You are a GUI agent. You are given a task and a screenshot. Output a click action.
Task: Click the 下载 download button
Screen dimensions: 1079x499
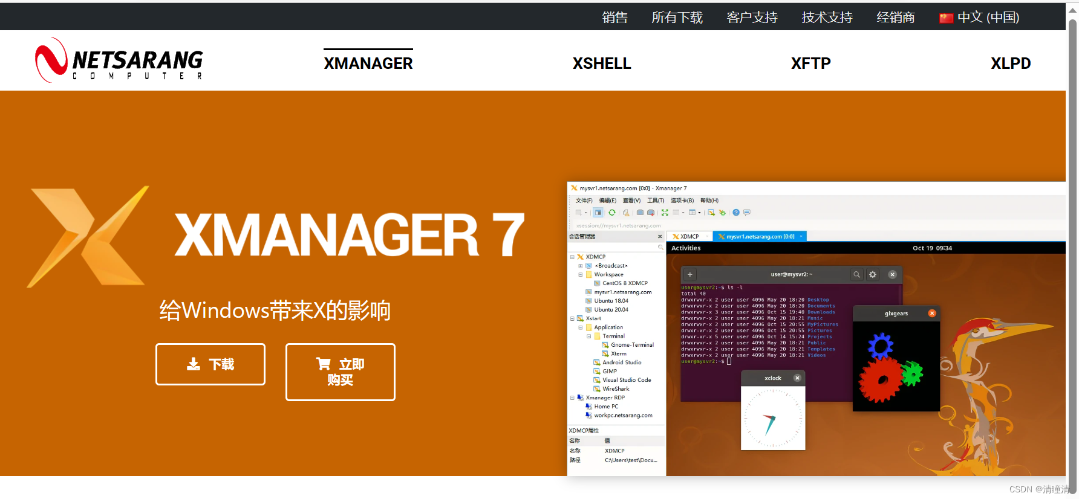pyautogui.click(x=210, y=364)
